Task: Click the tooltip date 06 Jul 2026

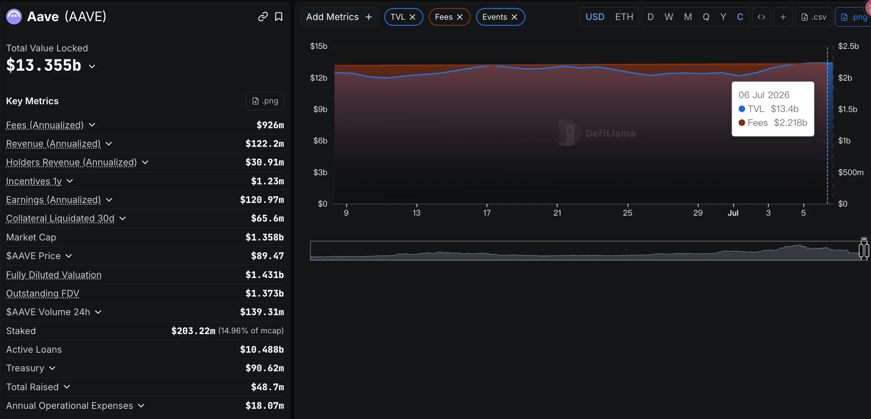Action: 764,95
